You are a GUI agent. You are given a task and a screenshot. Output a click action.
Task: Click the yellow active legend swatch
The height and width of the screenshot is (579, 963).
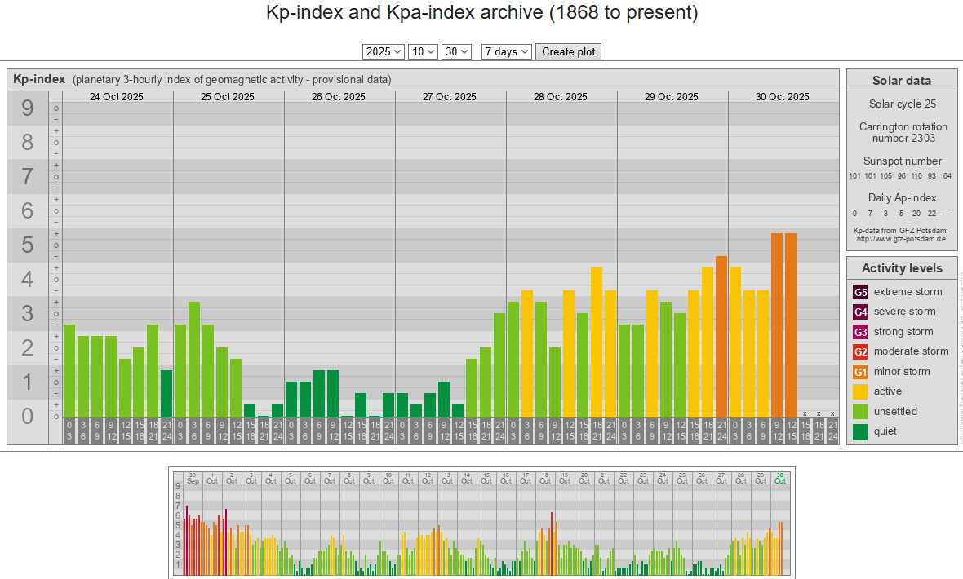860,391
